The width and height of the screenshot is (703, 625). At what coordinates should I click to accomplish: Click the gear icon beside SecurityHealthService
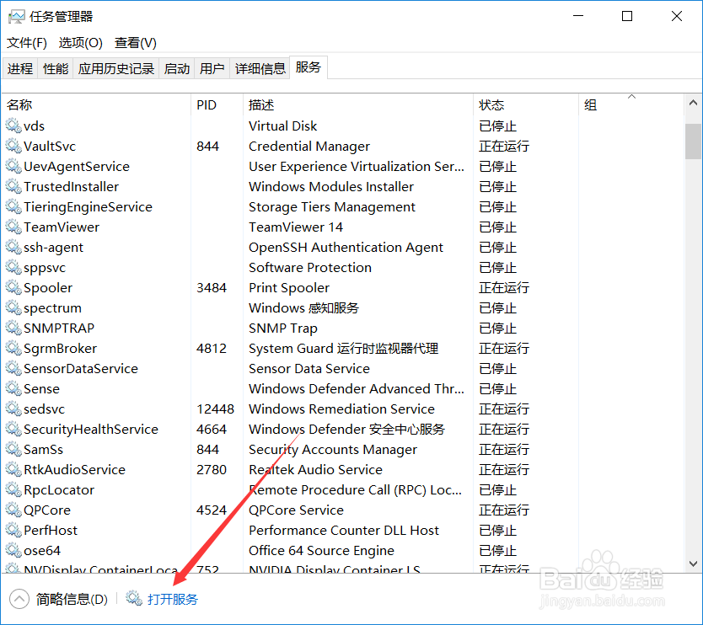13,430
